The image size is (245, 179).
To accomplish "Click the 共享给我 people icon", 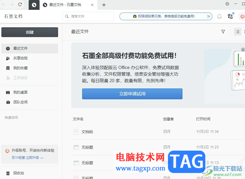I will pos(8,58).
